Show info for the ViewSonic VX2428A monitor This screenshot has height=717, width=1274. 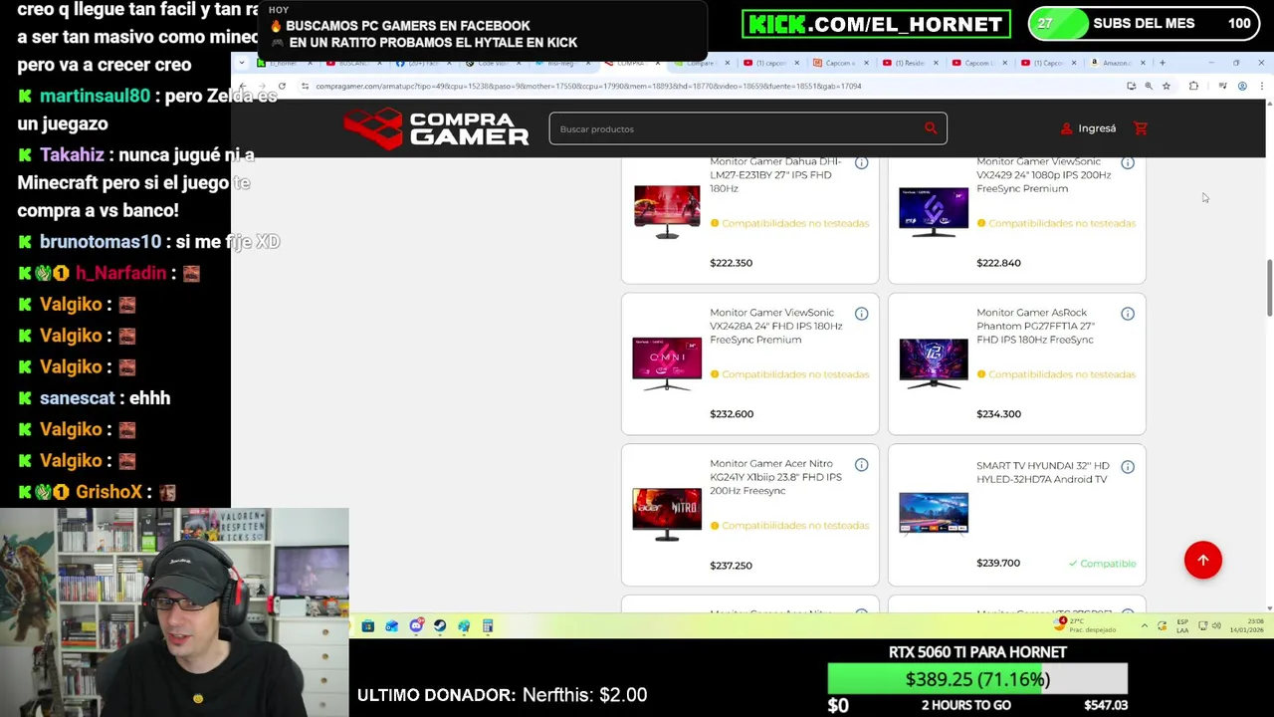click(x=861, y=314)
